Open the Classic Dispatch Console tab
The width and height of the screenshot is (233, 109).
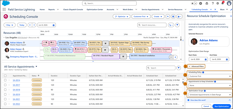pos(73,10)
